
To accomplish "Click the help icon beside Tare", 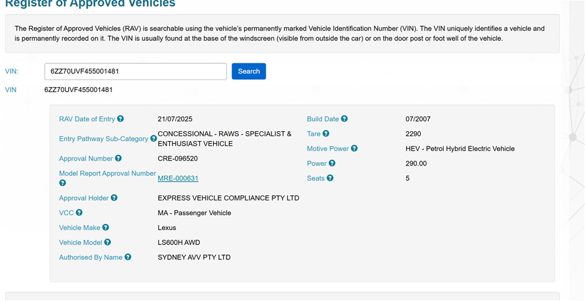I will (325, 134).
